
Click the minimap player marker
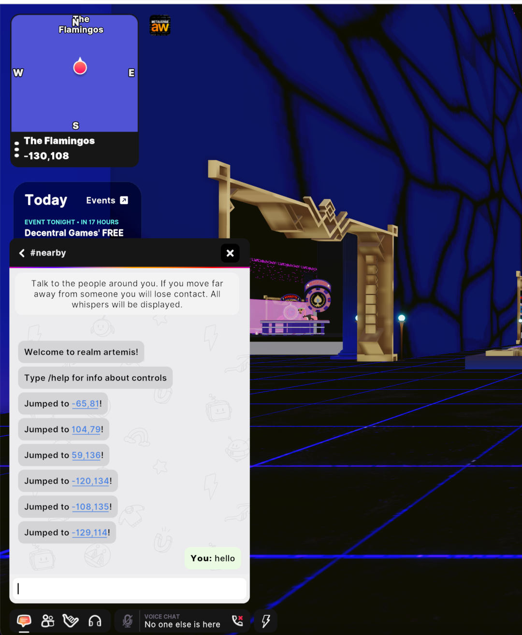tap(80, 67)
